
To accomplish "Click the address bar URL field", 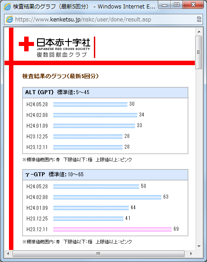I will pyautogui.click(x=104, y=20).
